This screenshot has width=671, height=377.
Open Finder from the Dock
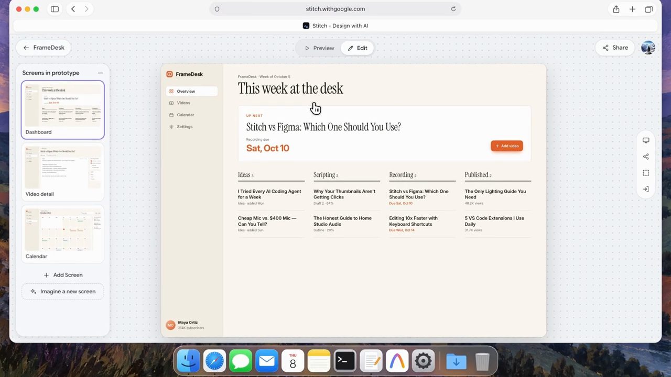(189, 361)
